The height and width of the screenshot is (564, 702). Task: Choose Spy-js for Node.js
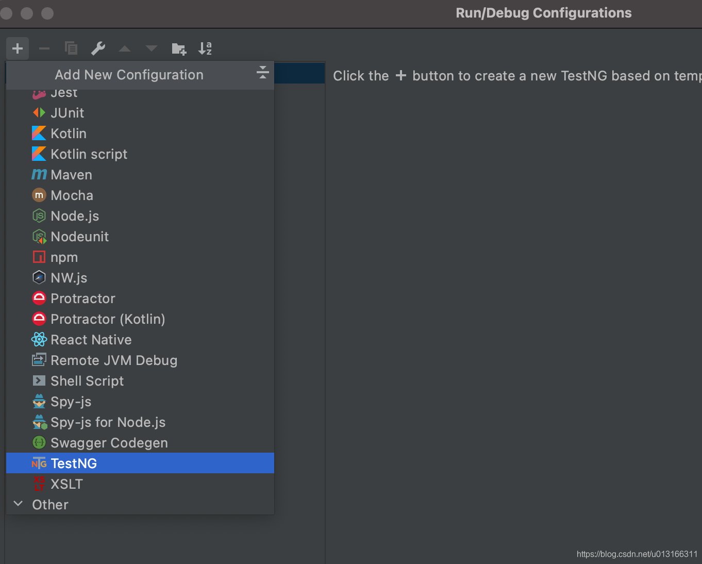140,422
